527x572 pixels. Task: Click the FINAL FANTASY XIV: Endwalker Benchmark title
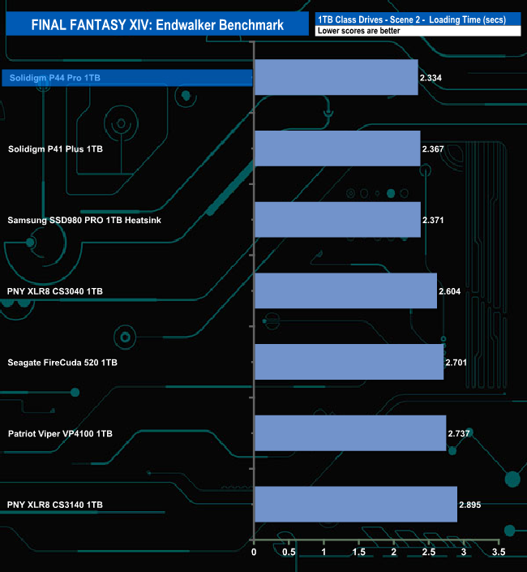pos(157,25)
